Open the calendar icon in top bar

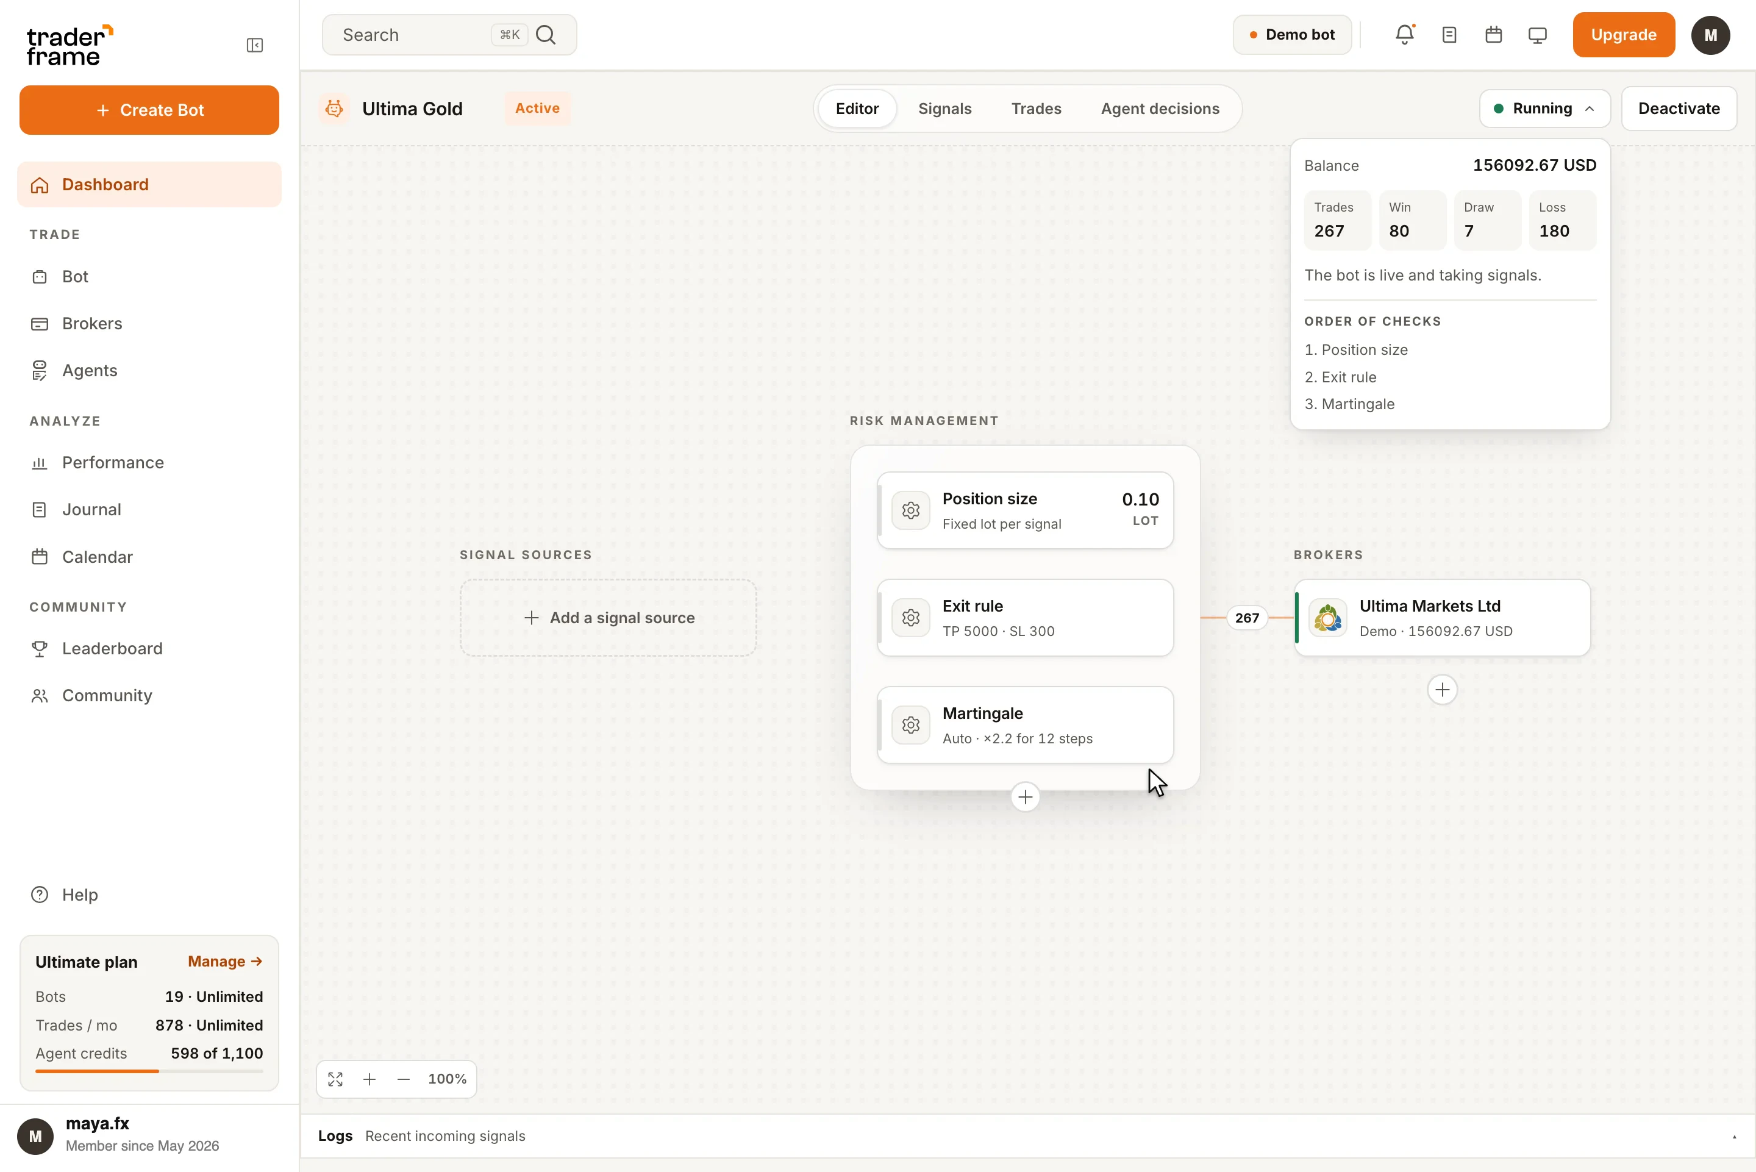1494,35
